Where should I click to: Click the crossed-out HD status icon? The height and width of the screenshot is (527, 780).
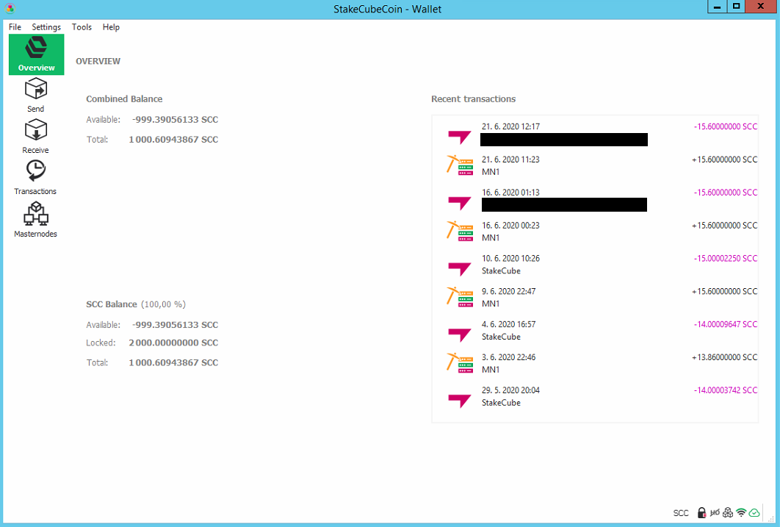pyautogui.click(x=715, y=512)
